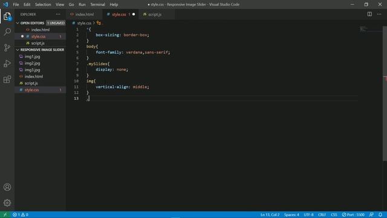
Task: Click the vertical editor scrollbar
Action: click(385, 94)
